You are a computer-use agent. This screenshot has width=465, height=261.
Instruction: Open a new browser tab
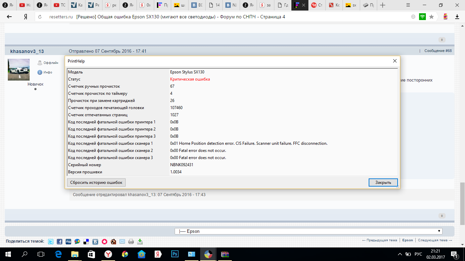coord(383,5)
